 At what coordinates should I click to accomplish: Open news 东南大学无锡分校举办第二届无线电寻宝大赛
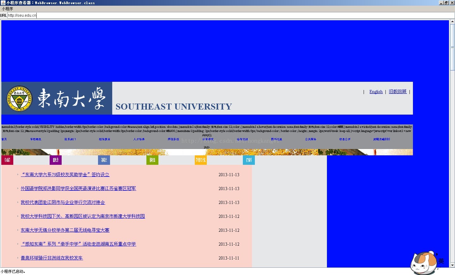(65, 230)
